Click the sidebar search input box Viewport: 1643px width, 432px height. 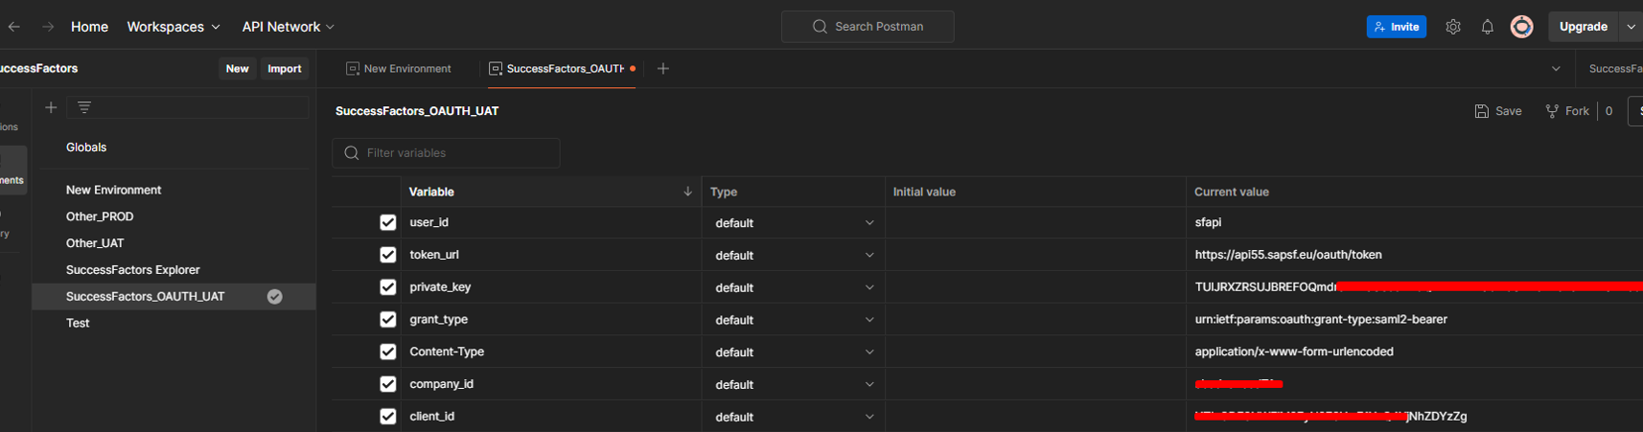[189, 107]
